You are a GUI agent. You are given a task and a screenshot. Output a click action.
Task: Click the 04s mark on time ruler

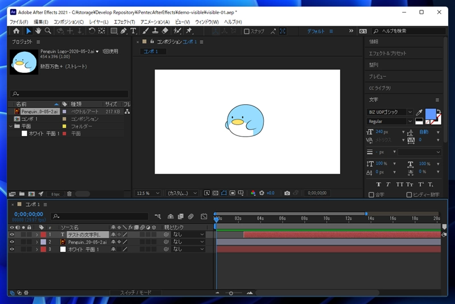(x=260, y=219)
